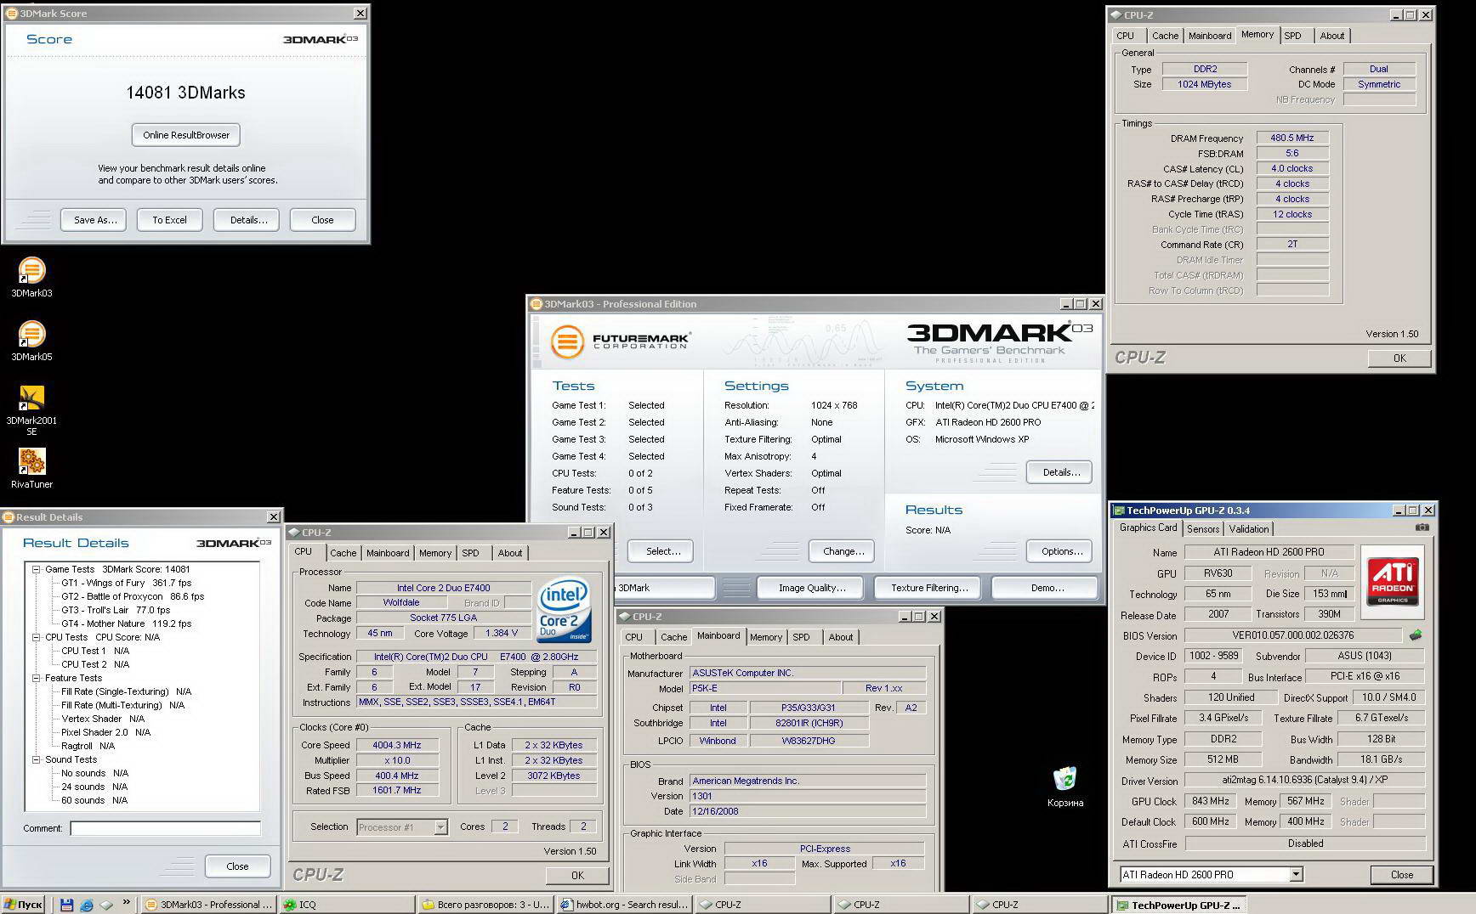
Task: Click OK in CPU-Z processor window
Action: 577,875
